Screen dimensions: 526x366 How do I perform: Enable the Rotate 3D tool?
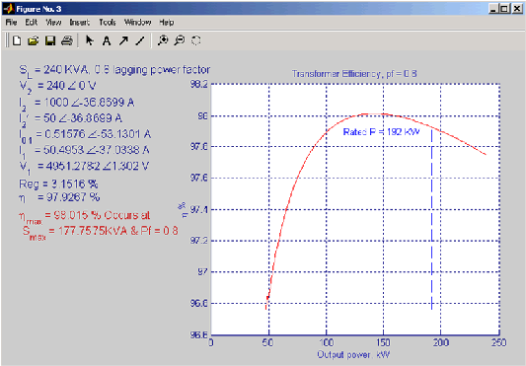[x=196, y=40]
